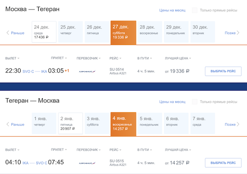This screenshot has height=174, width=247.
Task: Sort return flights by Перевозчик column
Action: 89,150
